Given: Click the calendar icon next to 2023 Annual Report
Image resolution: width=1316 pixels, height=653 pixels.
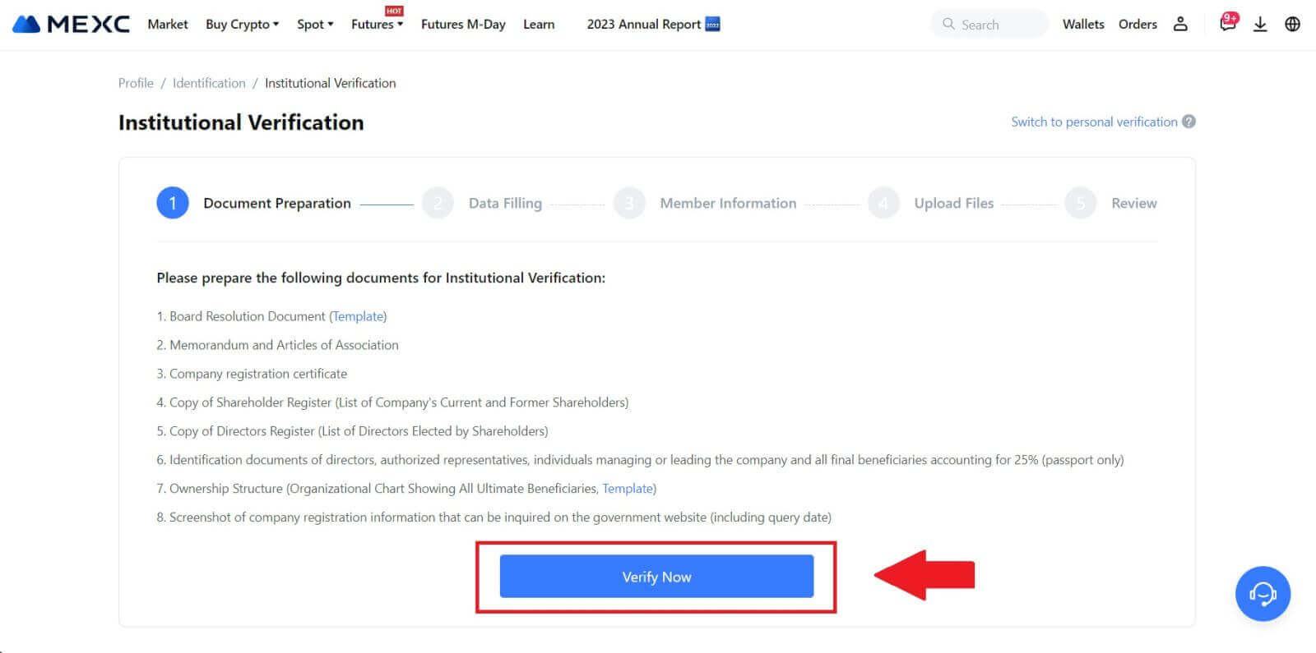Looking at the screenshot, I should click(712, 24).
